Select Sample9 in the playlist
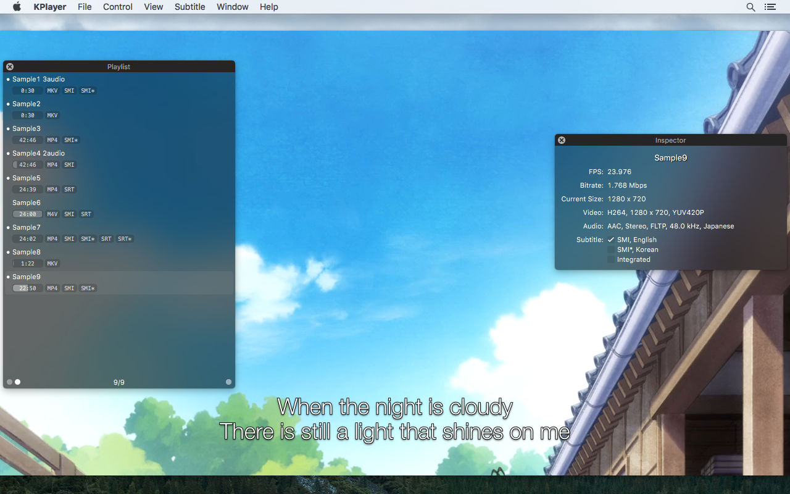The image size is (790, 494). pyautogui.click(x=119, y=283)
